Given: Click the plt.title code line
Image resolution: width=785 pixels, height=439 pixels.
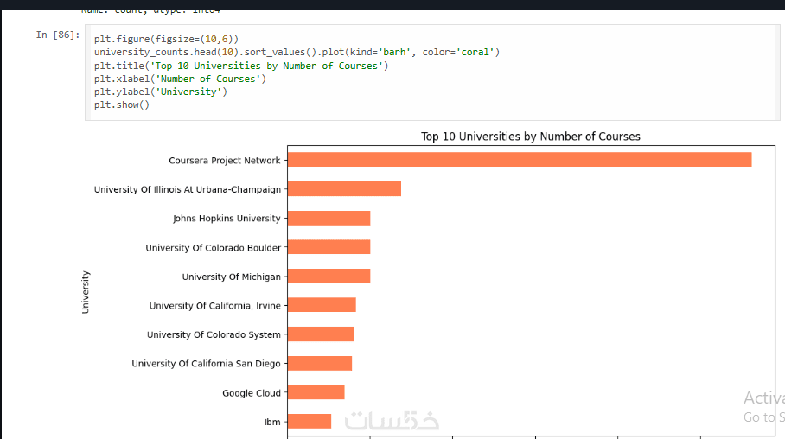Looking at the screenshot, I should click(x=241, y=66).
